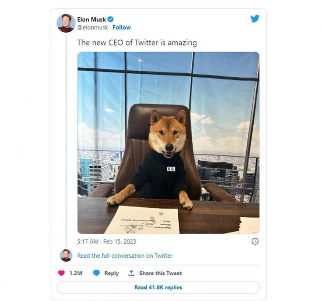Follow the @elonmusk account
322x301 pixels.
click(x=121, y=27)
